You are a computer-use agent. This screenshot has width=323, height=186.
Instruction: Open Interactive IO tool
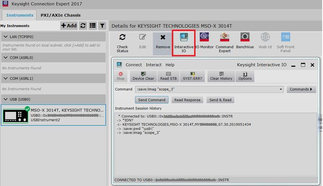[183, 43]
